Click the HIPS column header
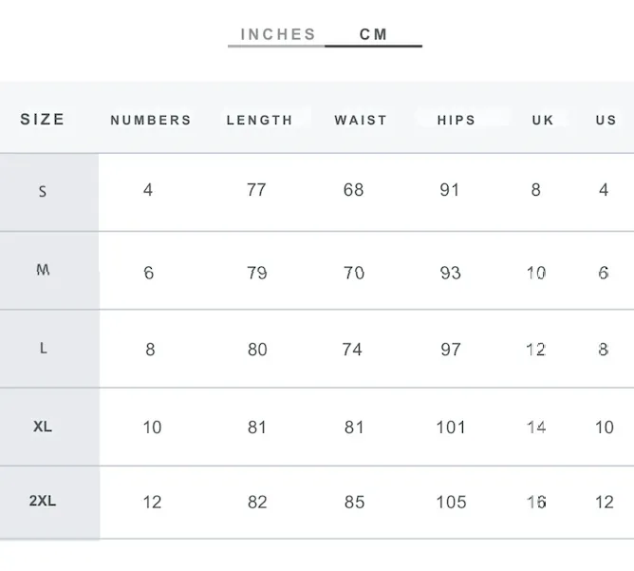The height and width of the screenshot is (571, 634). coord(457,121)
